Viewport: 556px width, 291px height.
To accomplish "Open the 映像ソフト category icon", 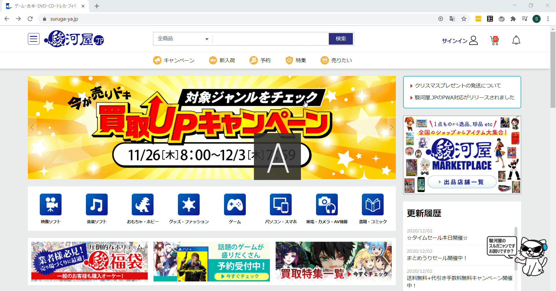I will 50,205.
